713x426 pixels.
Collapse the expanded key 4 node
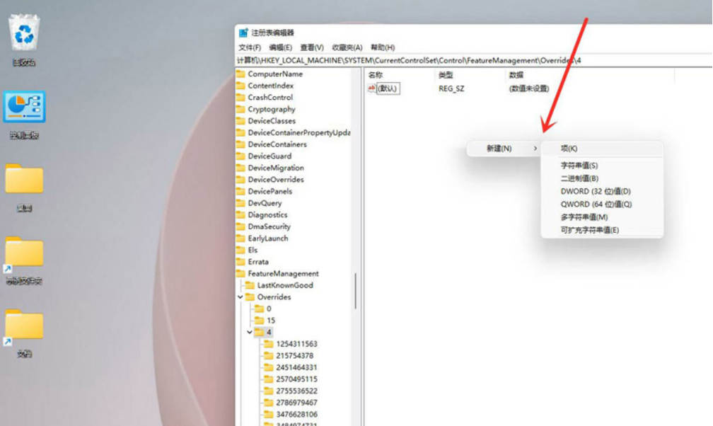(x=250, y=332)
